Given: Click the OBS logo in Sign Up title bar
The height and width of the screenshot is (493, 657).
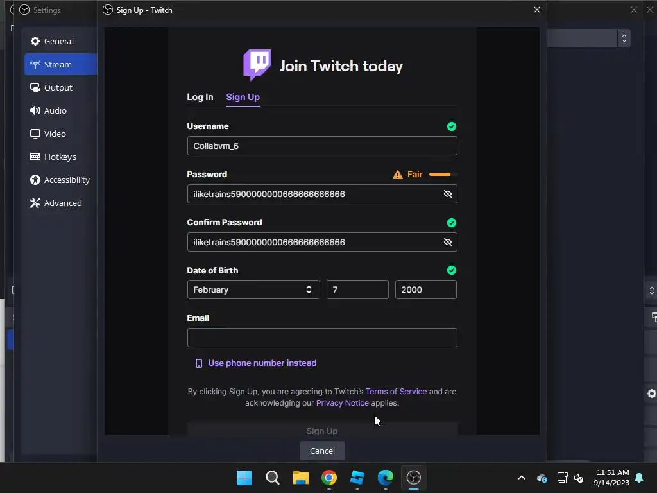Looking at the screenshot, I should [108, 10].
